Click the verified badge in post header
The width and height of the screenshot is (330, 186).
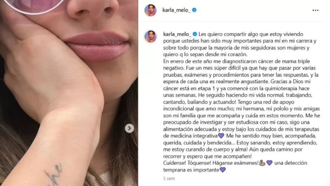click(x=194, y=10)
